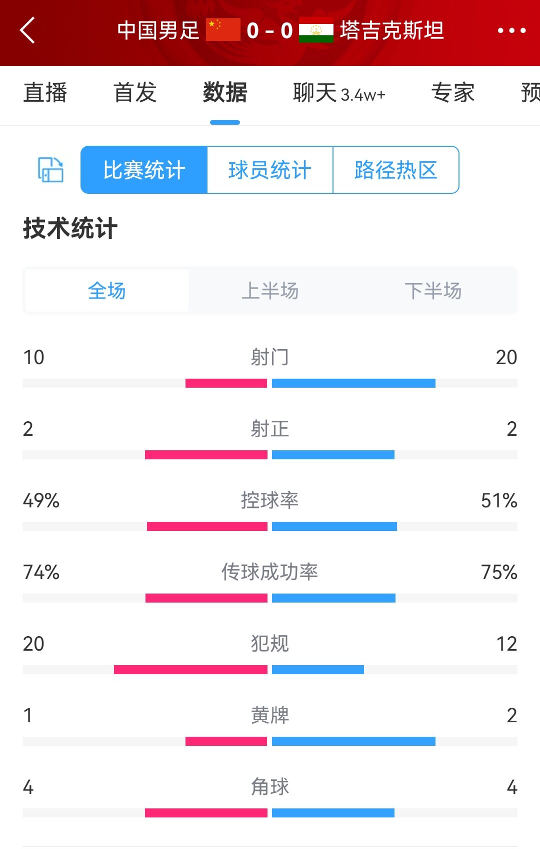This screenshot has height=849, width=540.
Task: Select the 比赛统计 segment
Action: point(144,170)
